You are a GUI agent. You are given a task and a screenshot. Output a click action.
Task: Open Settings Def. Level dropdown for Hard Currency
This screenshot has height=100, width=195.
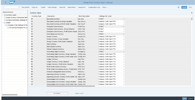[124, 44]
